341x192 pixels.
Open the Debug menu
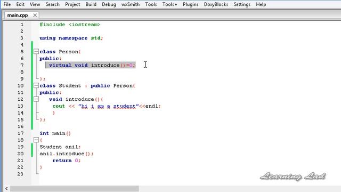coord(109,4)
